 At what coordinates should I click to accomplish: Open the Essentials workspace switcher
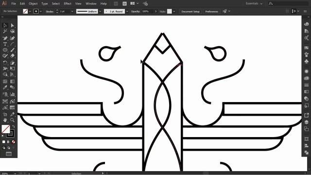click(x=254, y=3)
